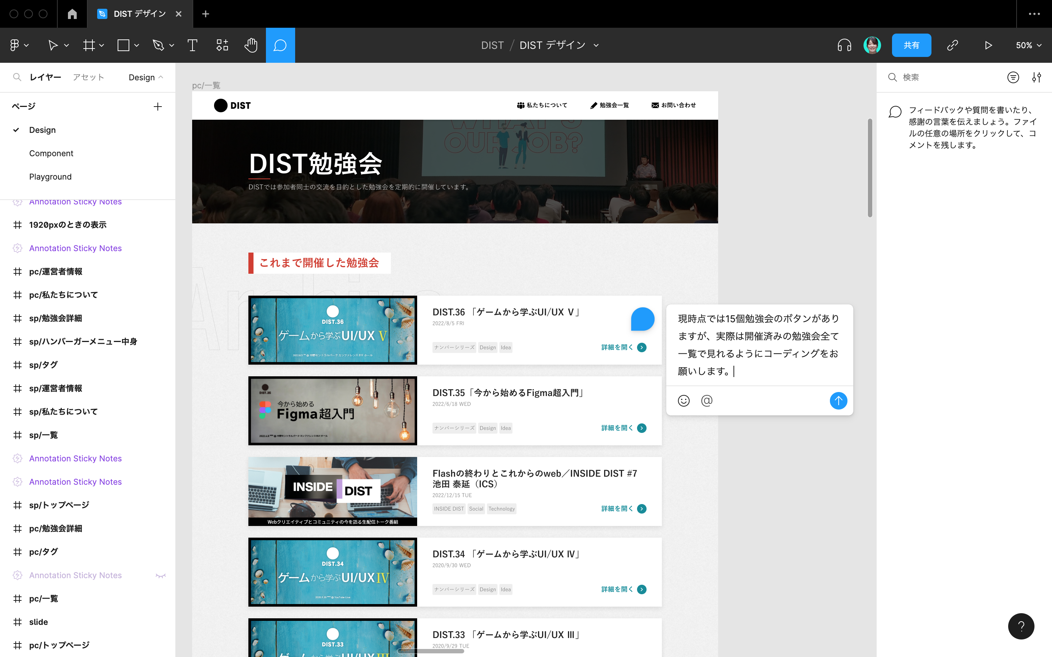The image size is (1052, 657).
Task: Open the Figma main menu icon
Action: [14, 45]
